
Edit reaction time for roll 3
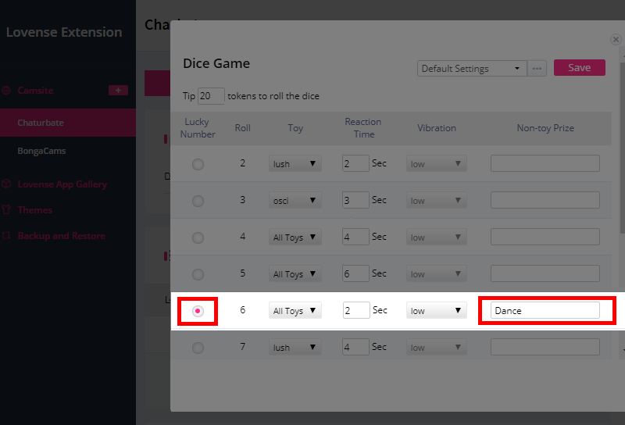click(355, 200)
